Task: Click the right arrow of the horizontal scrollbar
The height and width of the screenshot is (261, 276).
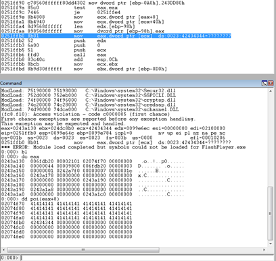Action: 264,250
